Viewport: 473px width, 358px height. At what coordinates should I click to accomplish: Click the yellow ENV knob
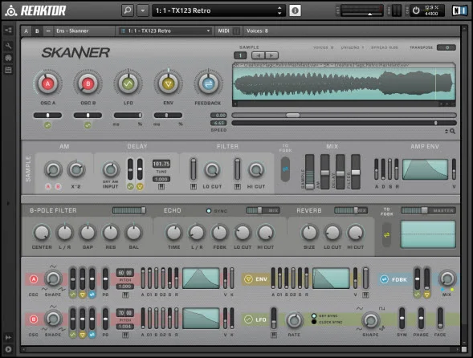pos(168,83)
